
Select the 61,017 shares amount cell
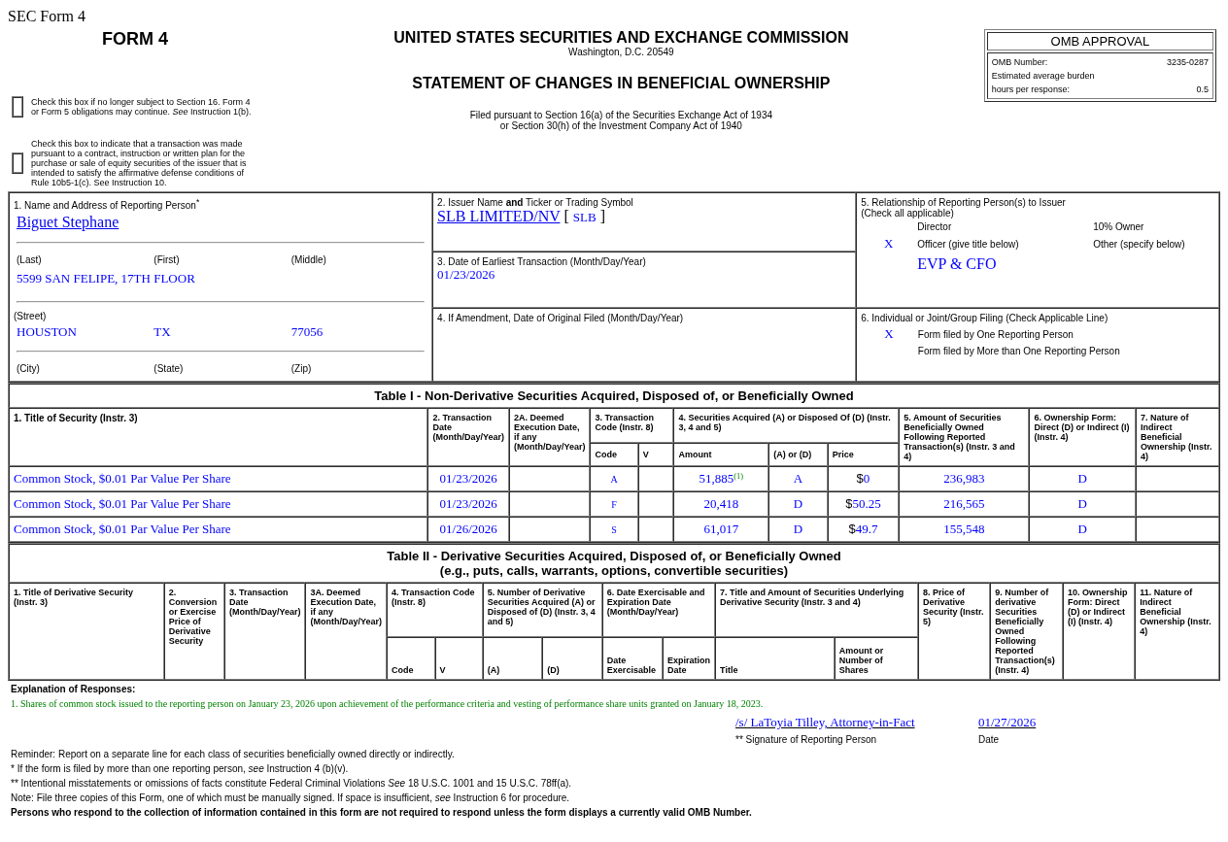pyautogui.click(x=721, y=529)
